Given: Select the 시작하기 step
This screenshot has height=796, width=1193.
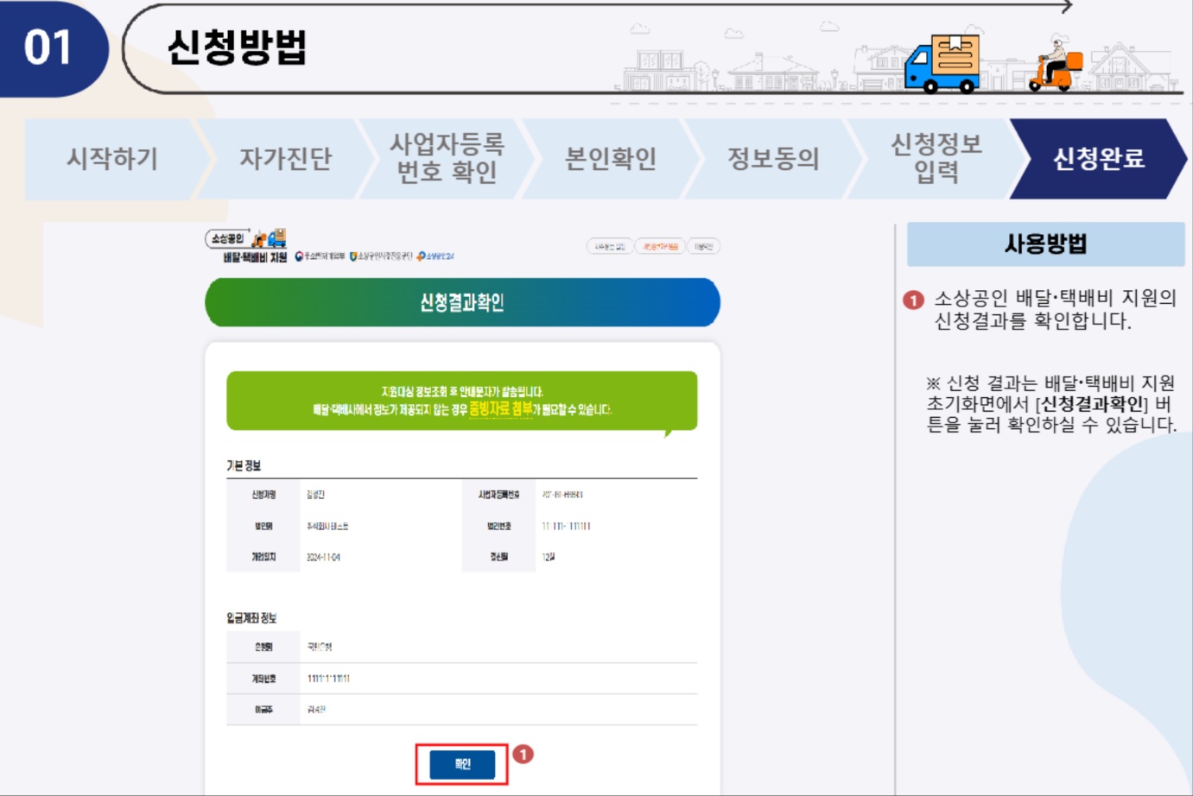Looking at the screenshot, I should pos(112,159).
